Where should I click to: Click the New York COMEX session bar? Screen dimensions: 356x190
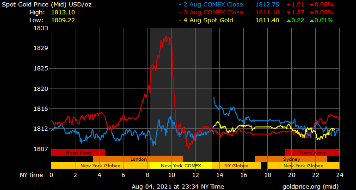[180, 165]
